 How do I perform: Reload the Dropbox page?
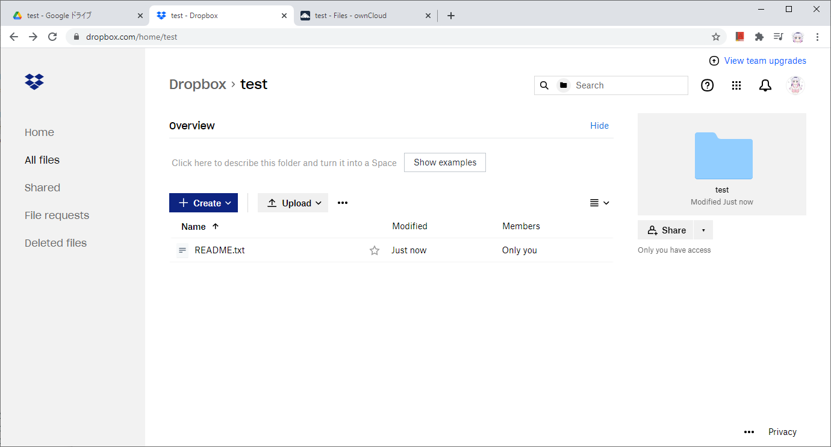[x=52, y=37]
